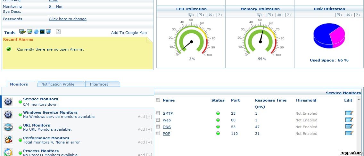This screenshot has width=364, height=156.
Task: Add a URL Monitor via Add [+]
Action: (145, 129)
